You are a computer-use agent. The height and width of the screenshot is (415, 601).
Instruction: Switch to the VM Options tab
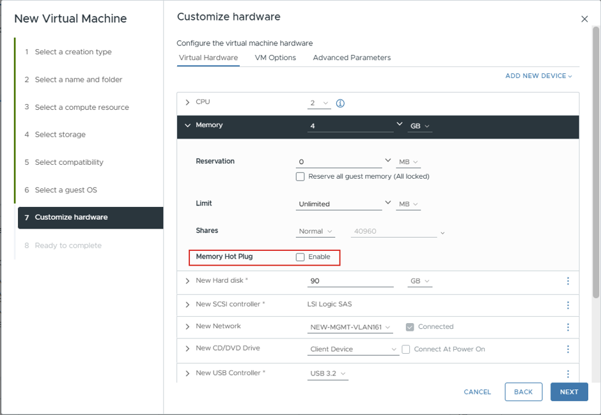click(x=275, y=57)
